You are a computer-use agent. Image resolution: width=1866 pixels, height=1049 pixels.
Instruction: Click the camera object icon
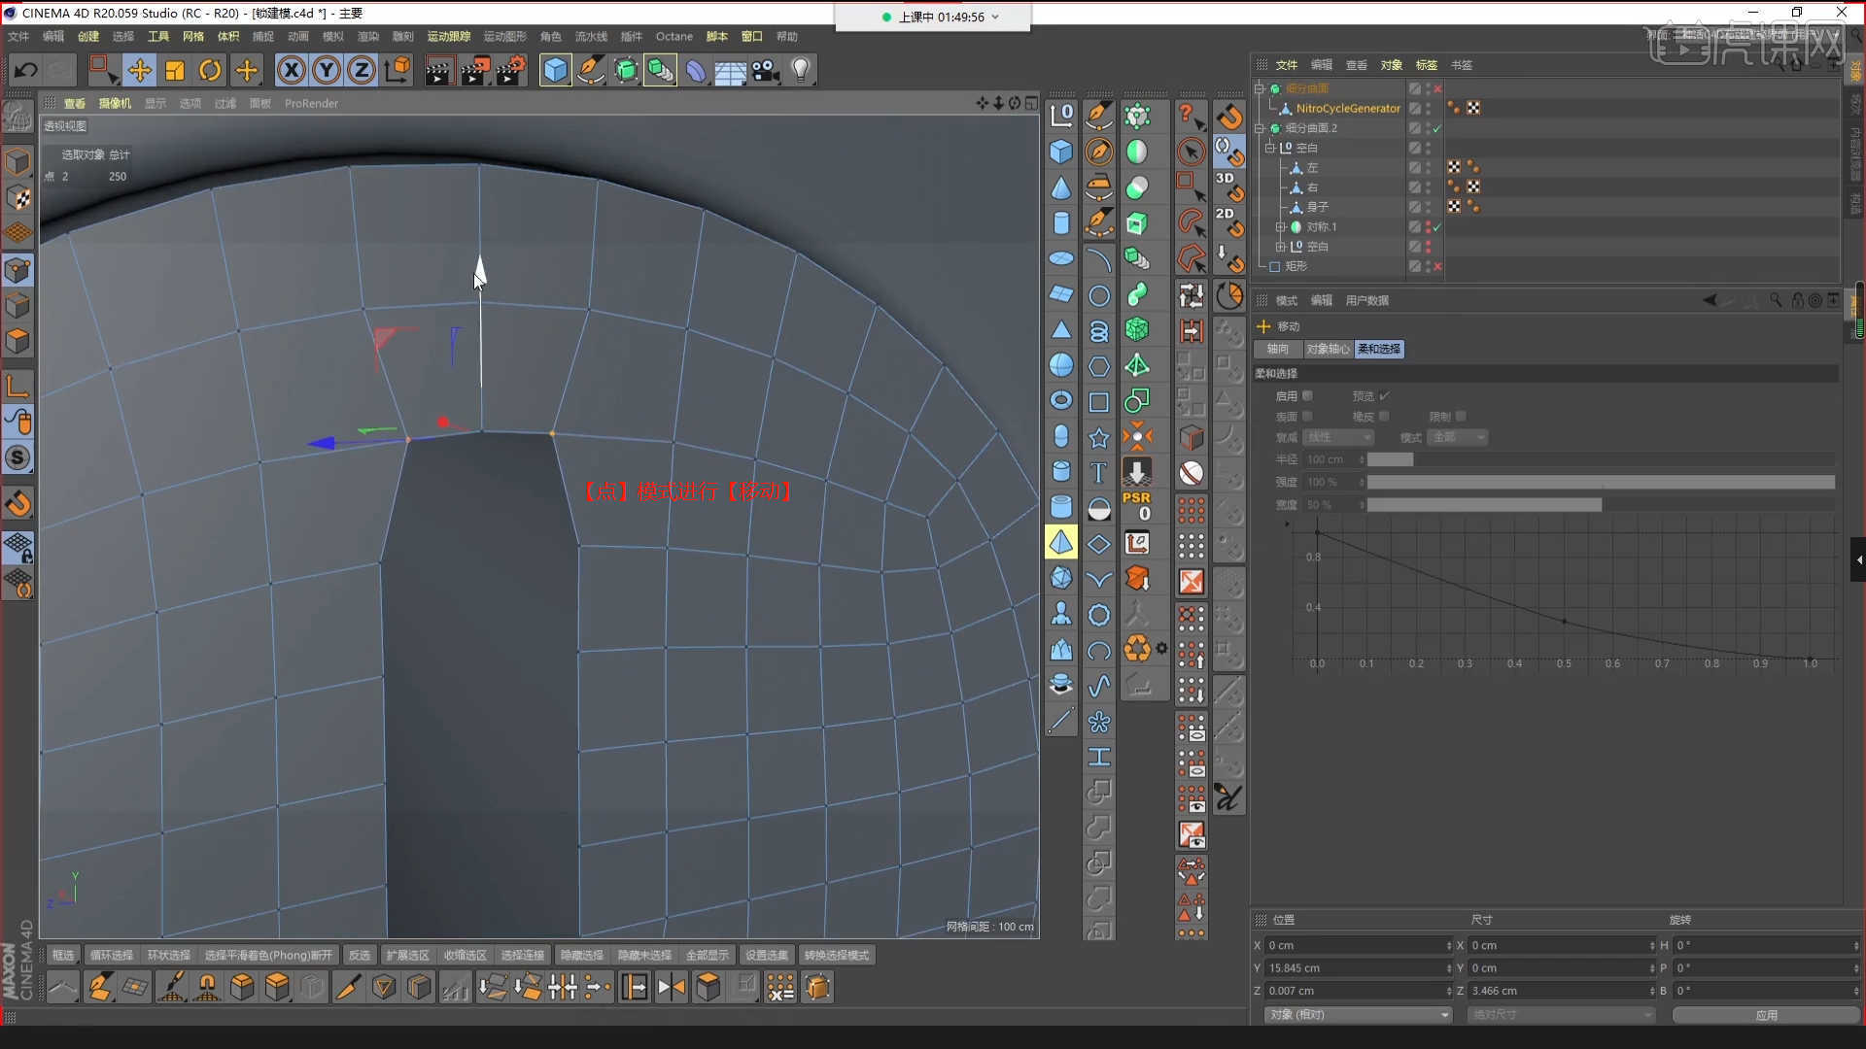coord(765,70)
